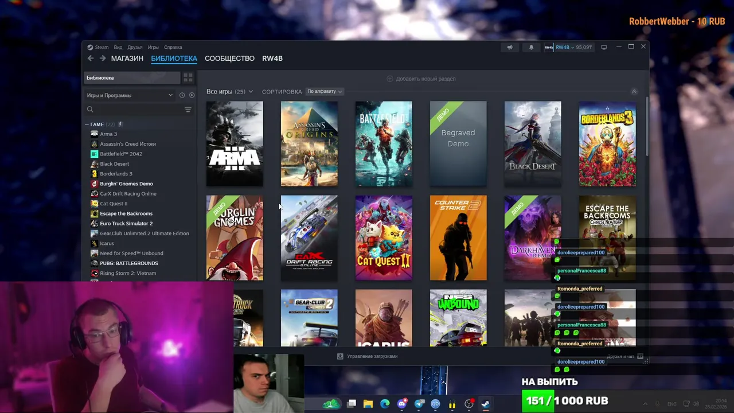Select Need for Speed Unbound in sidebar
The height and width of the screenshot is (413, 734).
pyautogui.click(x=131, y=254)
